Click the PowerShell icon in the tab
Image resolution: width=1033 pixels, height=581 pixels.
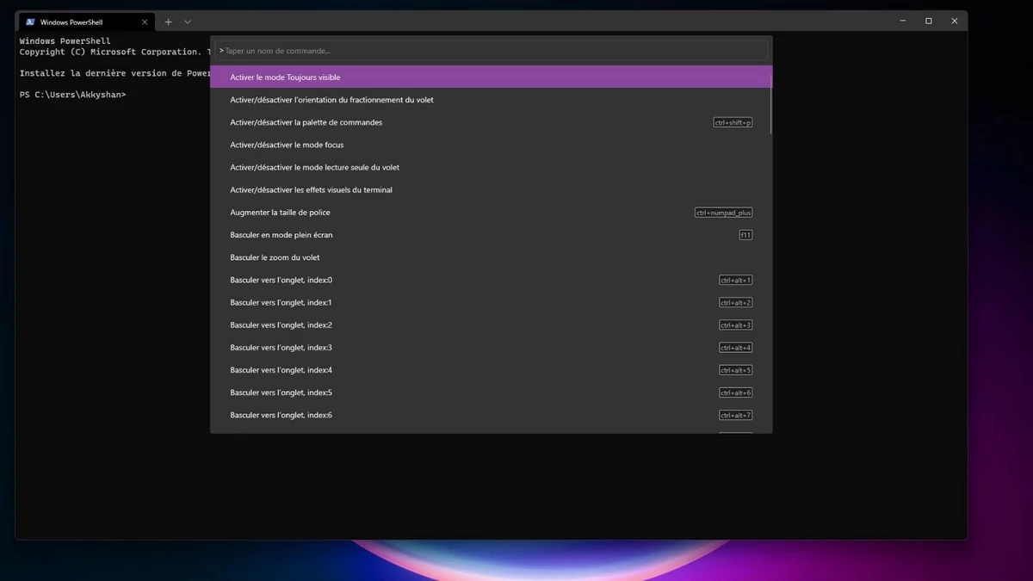30,22
